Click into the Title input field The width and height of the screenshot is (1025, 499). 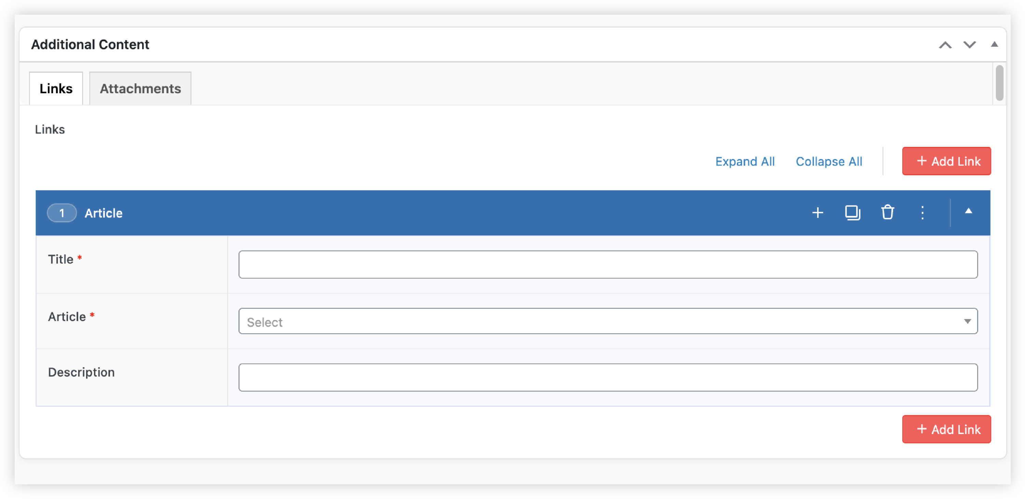607,264
